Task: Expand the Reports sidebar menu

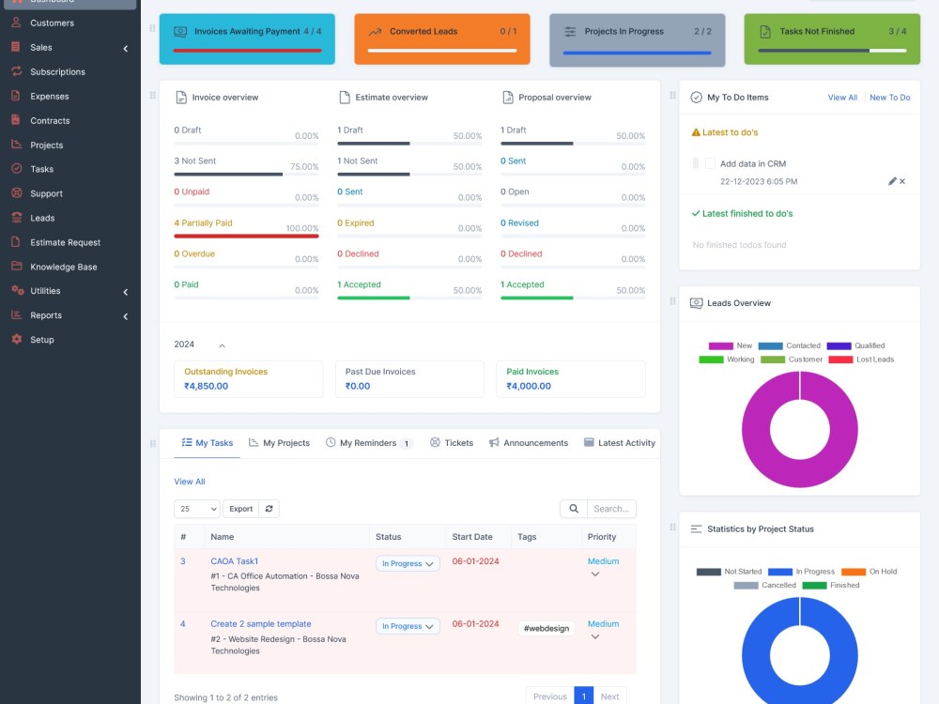Action: [125, 316]
